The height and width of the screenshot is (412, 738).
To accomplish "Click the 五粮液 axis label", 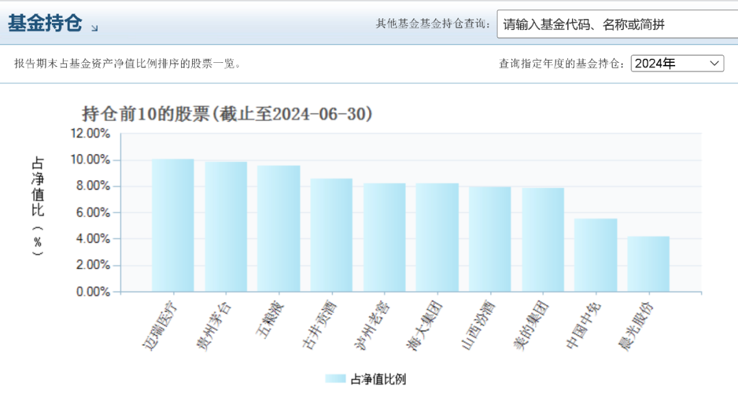I will [270, 320].
